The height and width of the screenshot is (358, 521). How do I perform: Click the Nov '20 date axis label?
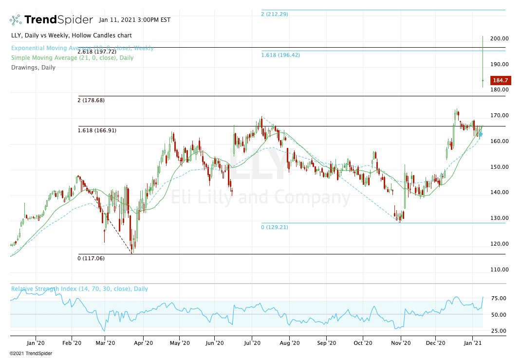(x=401, y=343)
